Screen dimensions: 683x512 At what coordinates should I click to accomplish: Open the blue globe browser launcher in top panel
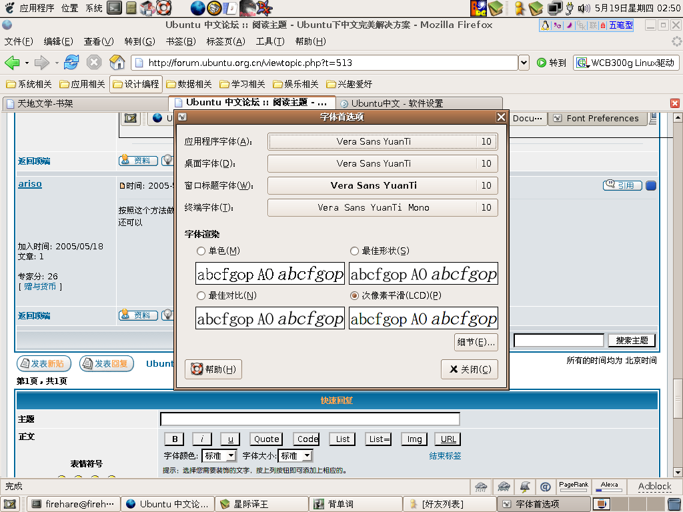pyautogui.click(x=197, y=7)
